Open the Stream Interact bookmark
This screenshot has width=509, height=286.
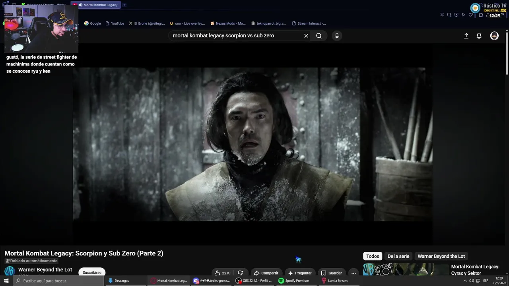tap(309, 23)
